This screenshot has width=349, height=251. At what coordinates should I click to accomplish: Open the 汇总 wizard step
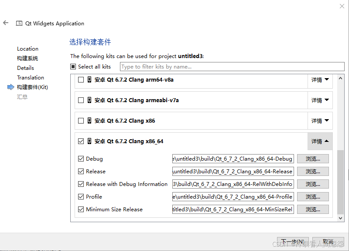(x=22, y=96)
